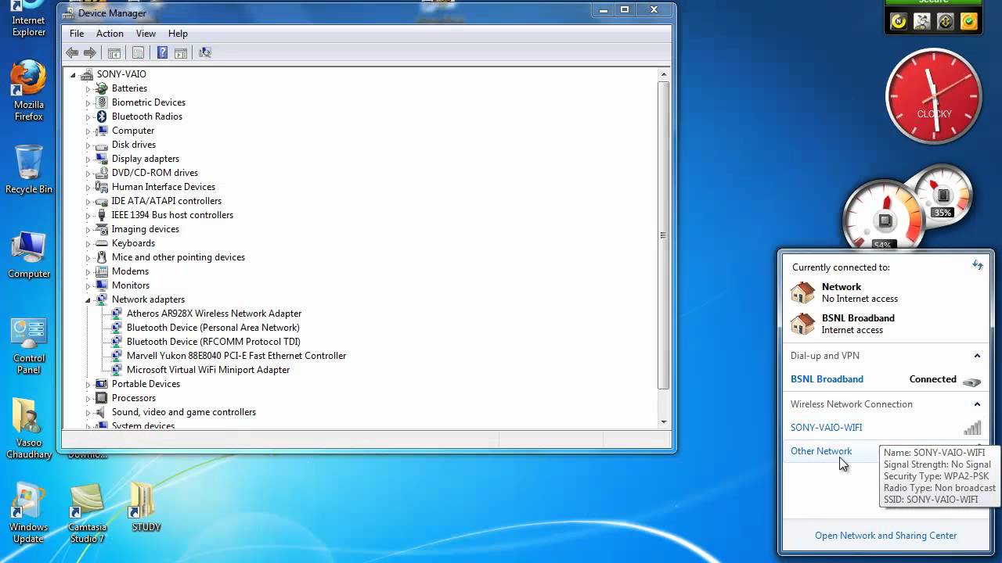The height and width of the screenshot is (563, 1002).
Task: Open the View menu
Action: click(146, 34)
